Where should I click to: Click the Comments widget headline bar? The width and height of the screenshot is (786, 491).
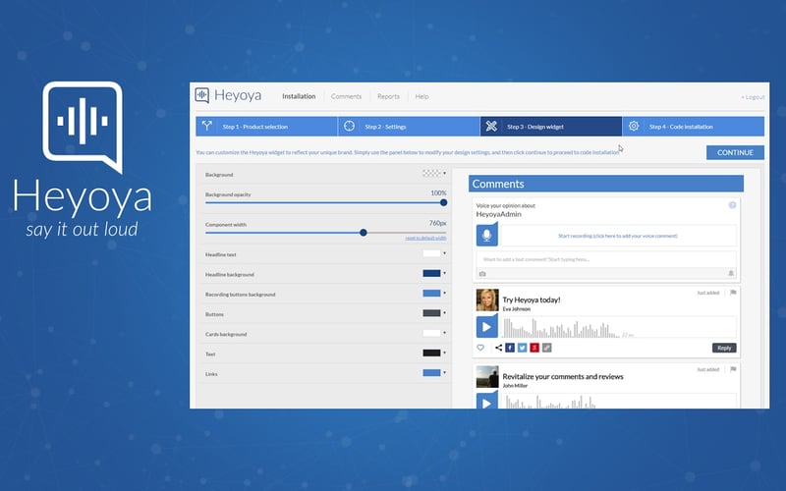coord(606,184)
